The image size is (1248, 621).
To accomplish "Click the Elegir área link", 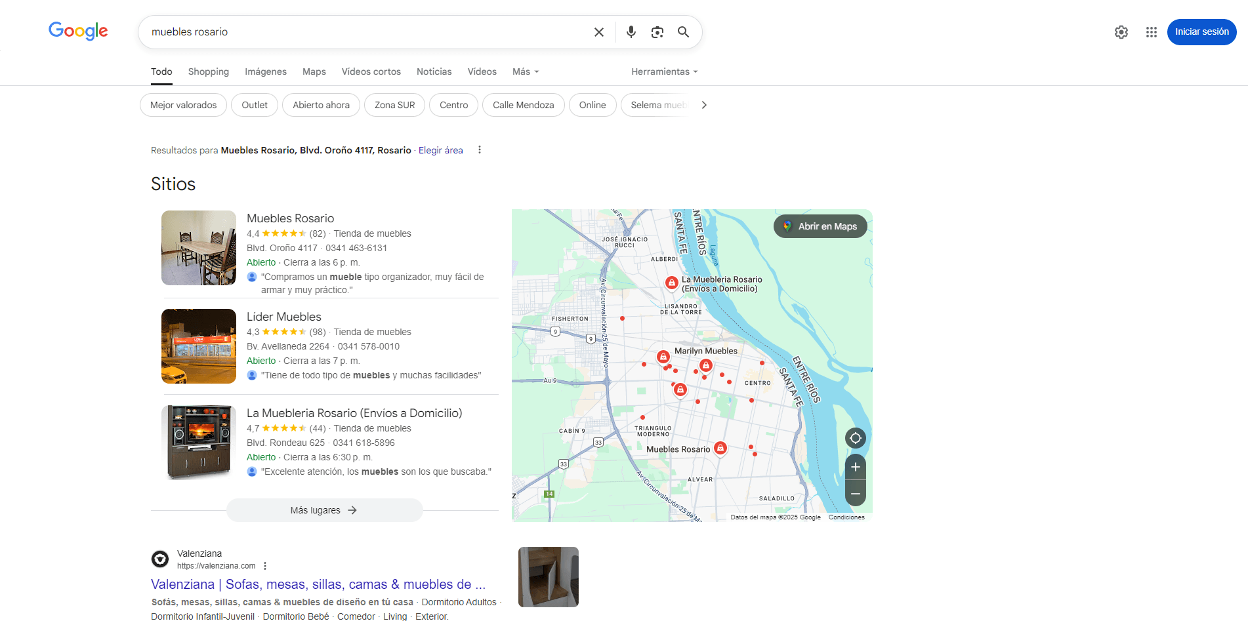I will (441, 150).
